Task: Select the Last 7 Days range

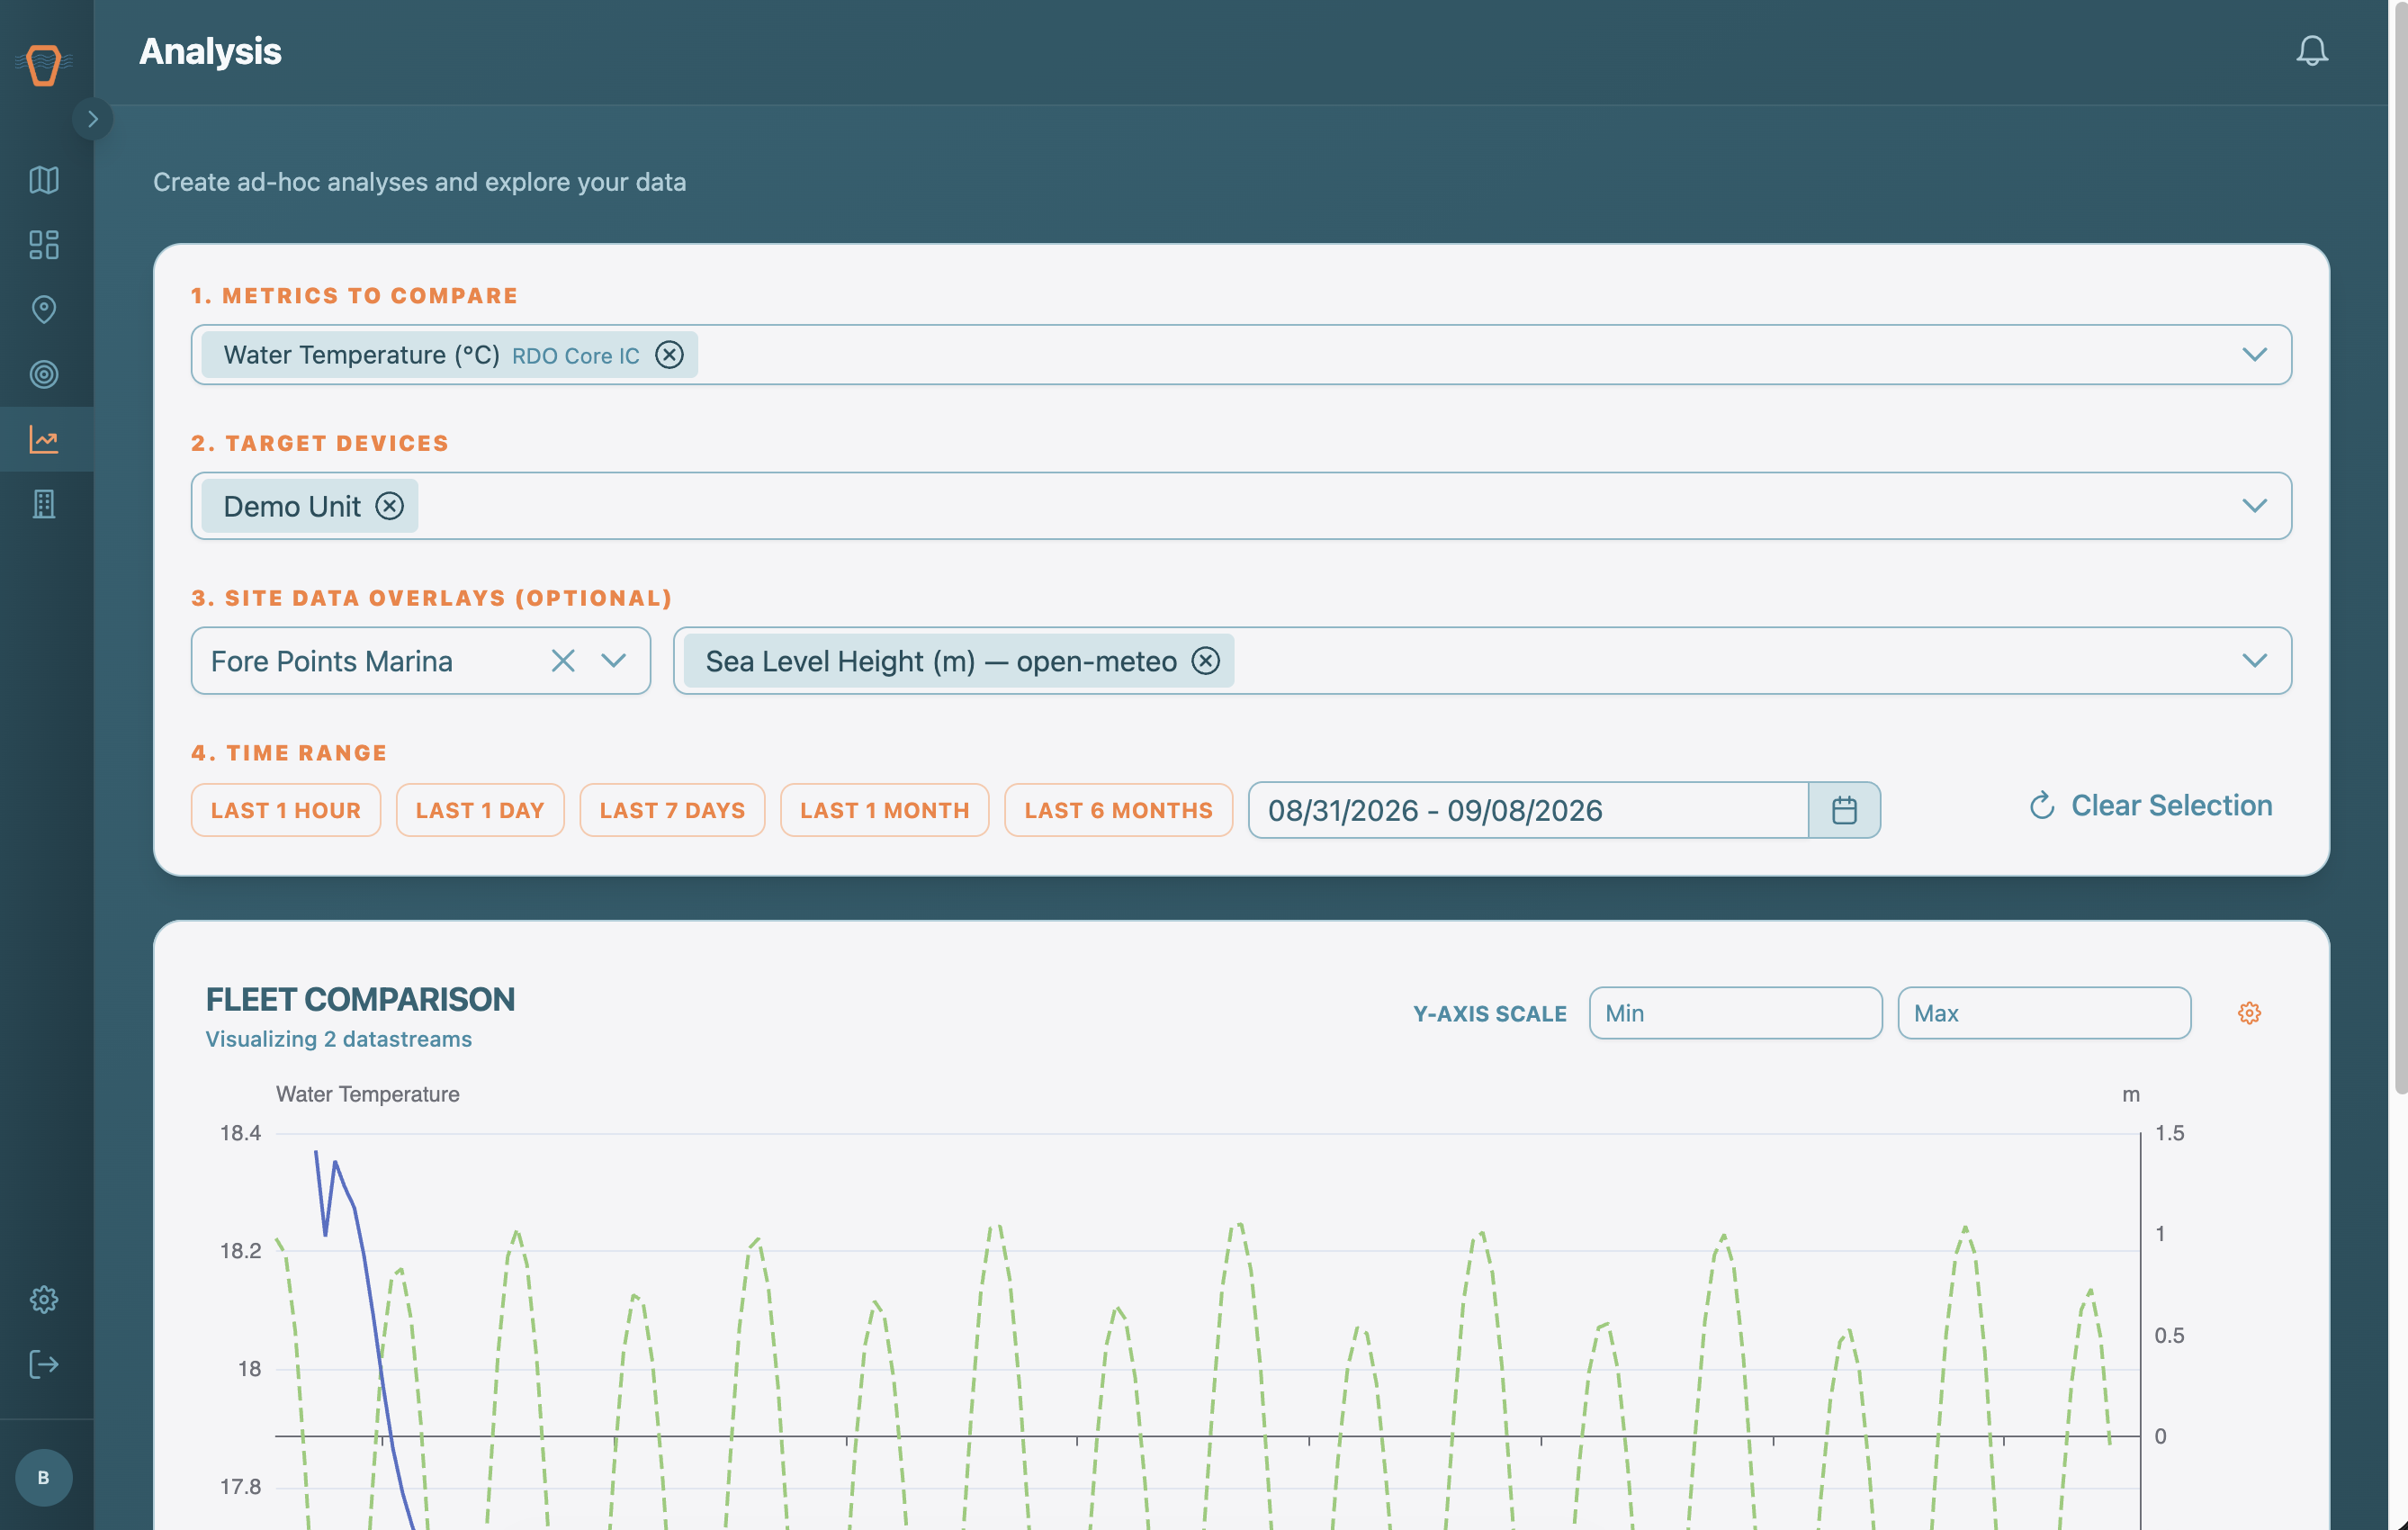Action: click(672, 810)
